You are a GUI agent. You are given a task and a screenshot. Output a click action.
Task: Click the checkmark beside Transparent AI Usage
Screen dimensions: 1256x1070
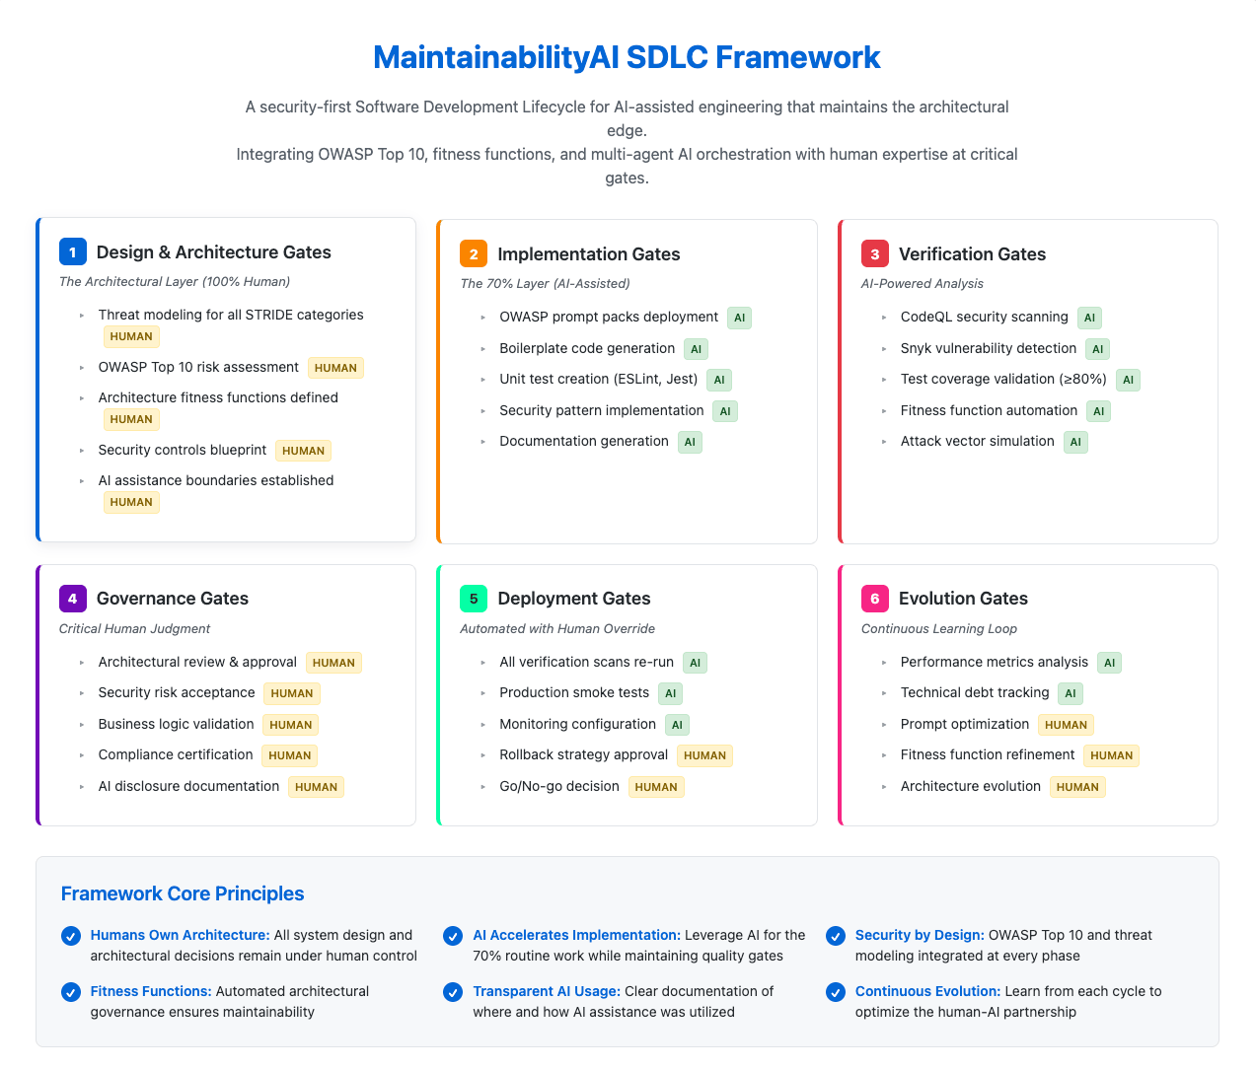[453, 992]
